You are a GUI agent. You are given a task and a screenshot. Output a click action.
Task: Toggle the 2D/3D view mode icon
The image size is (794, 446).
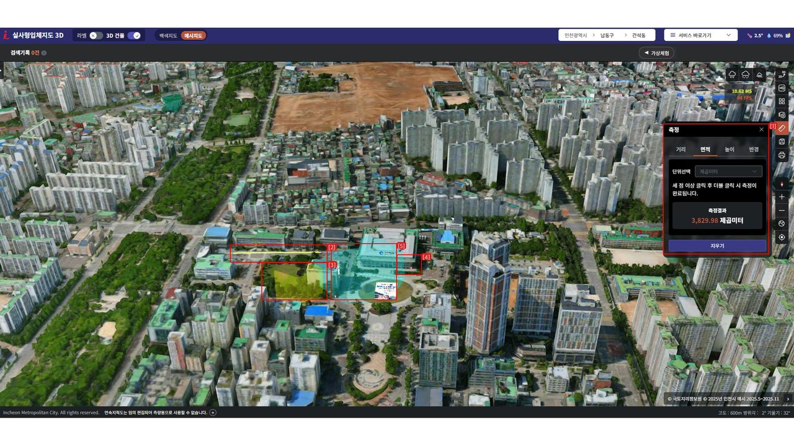782,74
